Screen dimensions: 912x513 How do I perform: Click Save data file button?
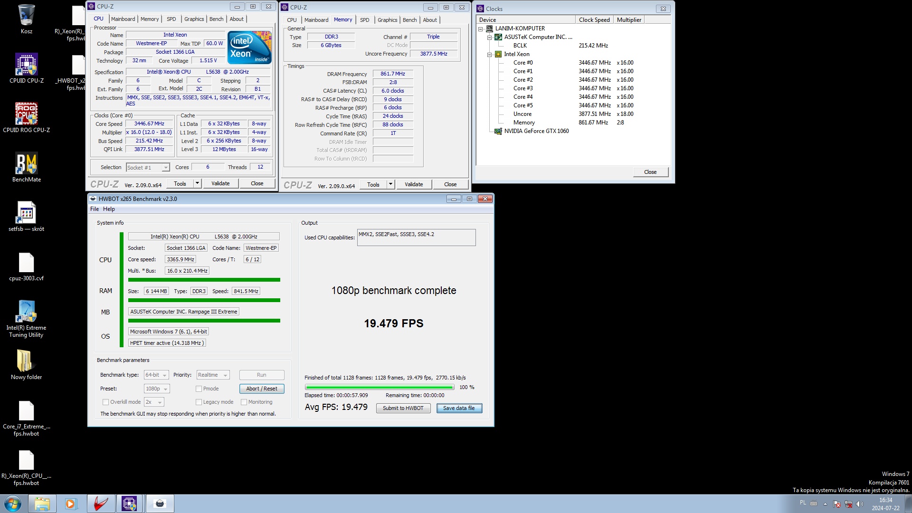459,408
